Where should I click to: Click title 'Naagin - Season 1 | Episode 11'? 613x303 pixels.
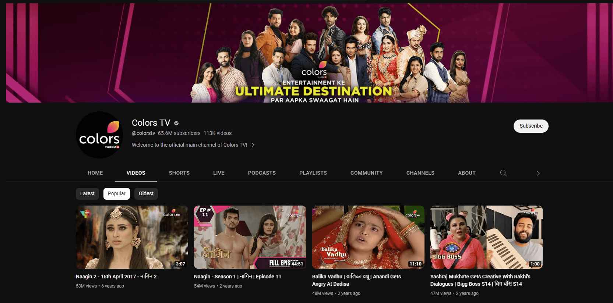(x=237, y=277)
